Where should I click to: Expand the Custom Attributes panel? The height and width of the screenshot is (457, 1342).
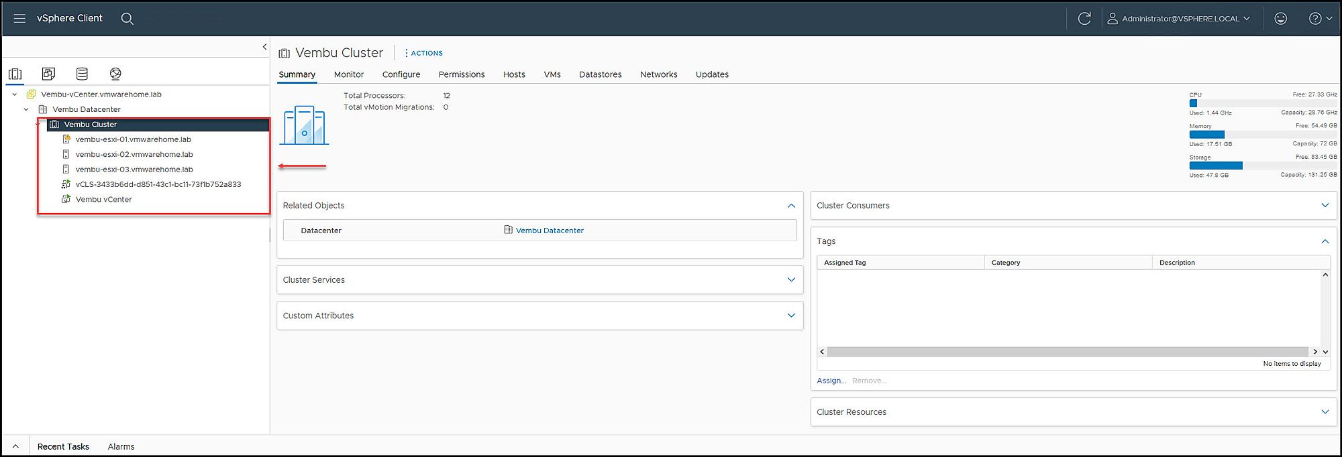[x=791, y=316]
